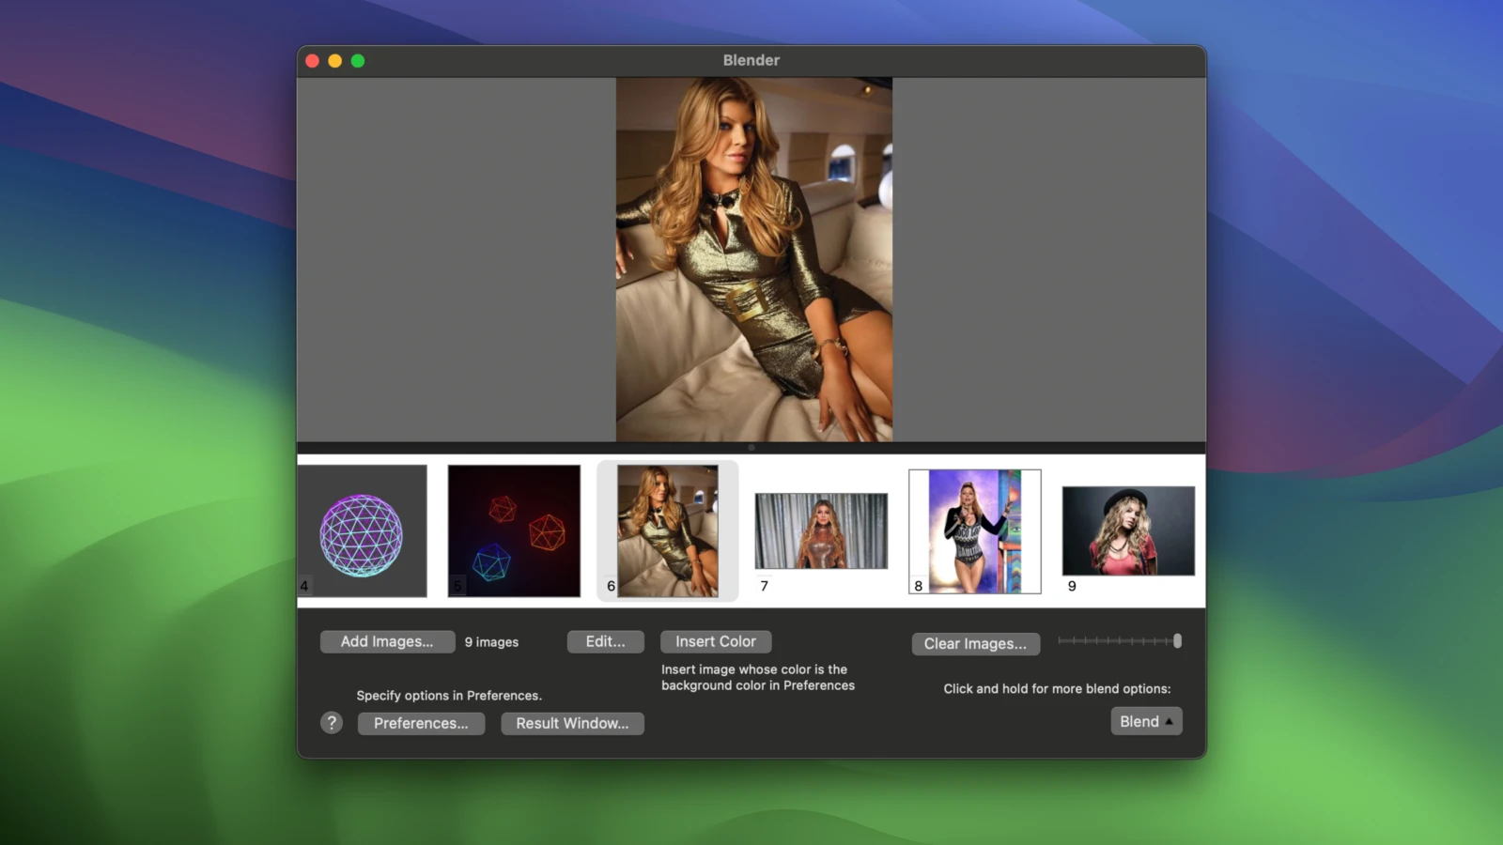This screenshot has width=1503, height=845.
Task: Select thumbnail 7 with the silver curtain backdrop
Action: click(x=821, y=531)
